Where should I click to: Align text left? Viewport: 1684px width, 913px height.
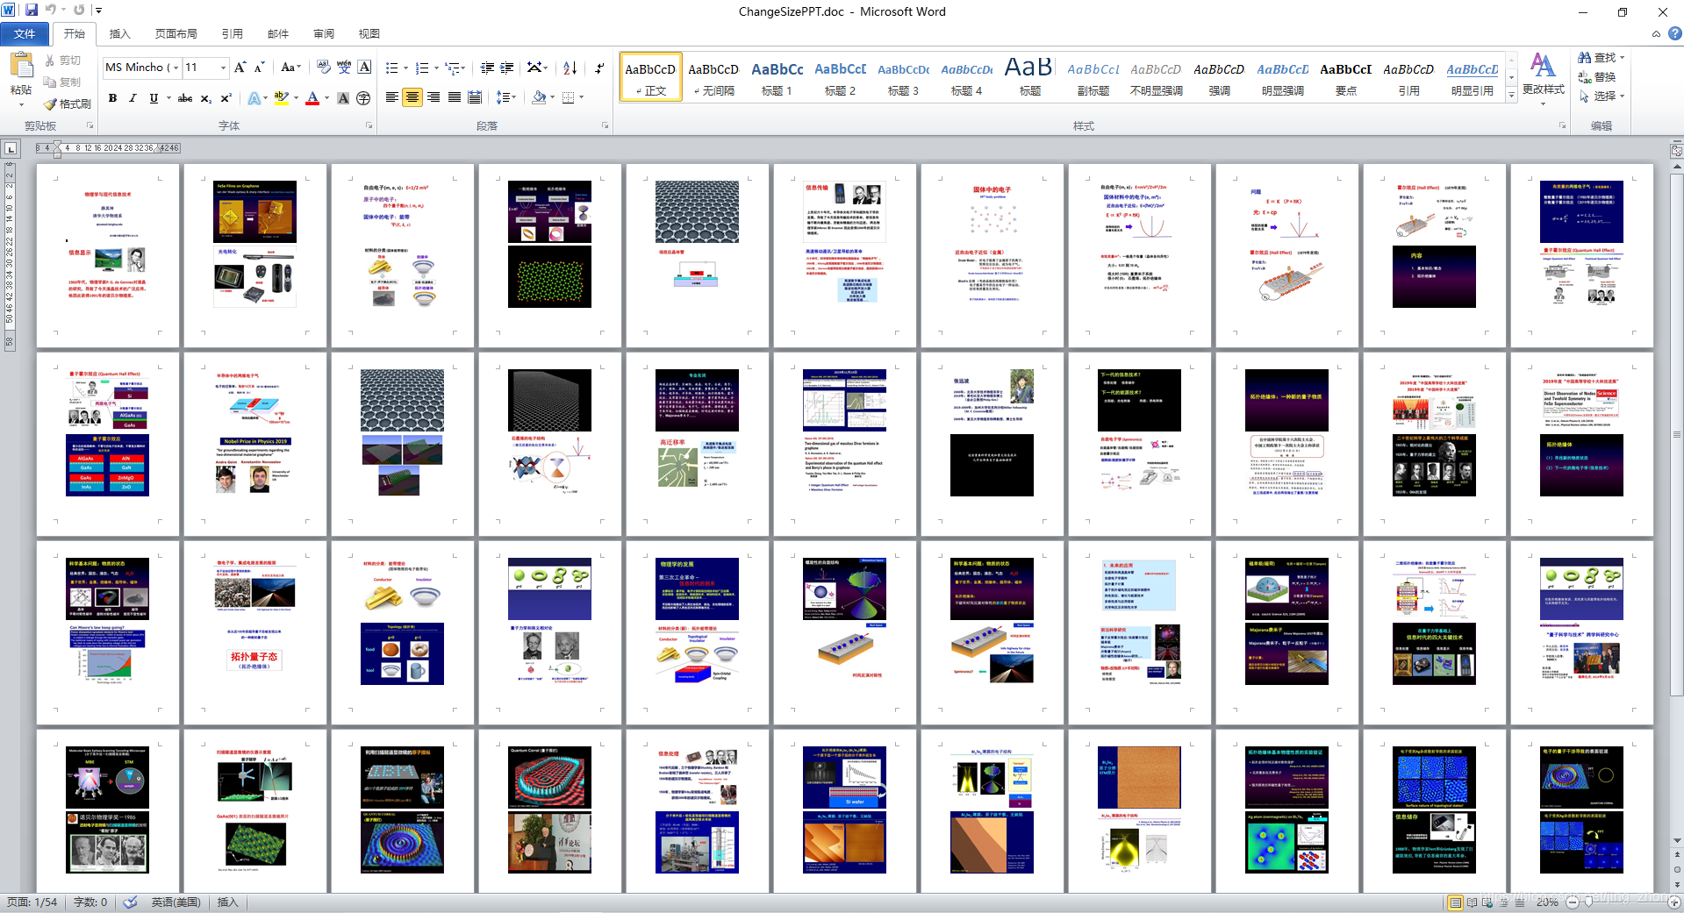tap(391, 97)
